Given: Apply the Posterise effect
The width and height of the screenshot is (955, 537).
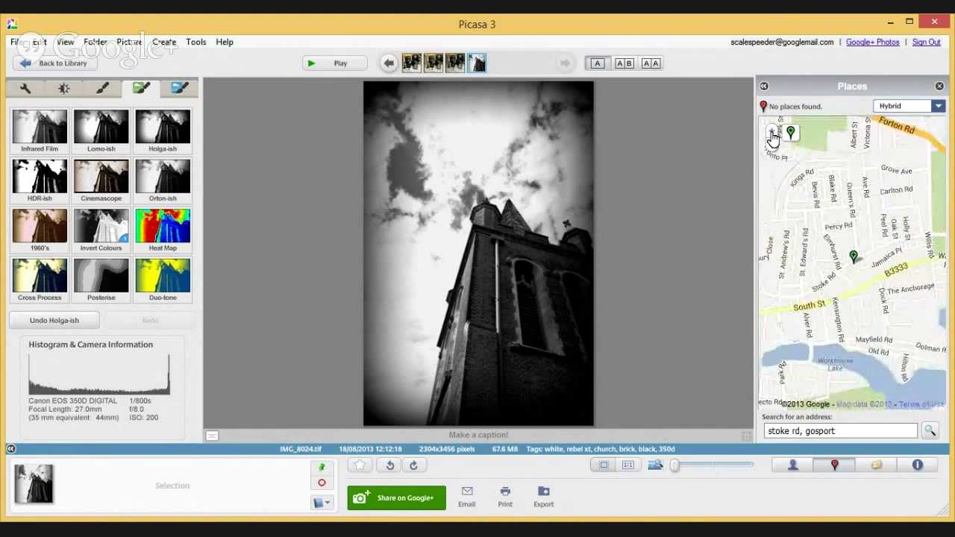Looking at the screenshot, I should tap(101, 280).
